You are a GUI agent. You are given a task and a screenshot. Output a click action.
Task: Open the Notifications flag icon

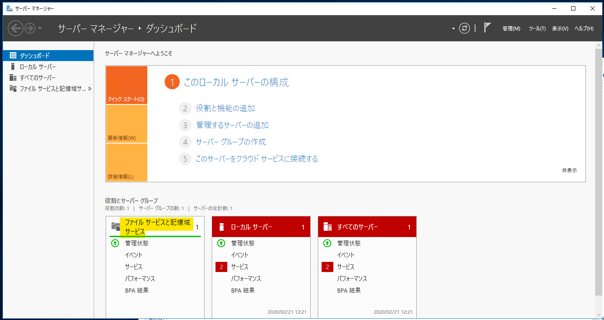[487, 27]
